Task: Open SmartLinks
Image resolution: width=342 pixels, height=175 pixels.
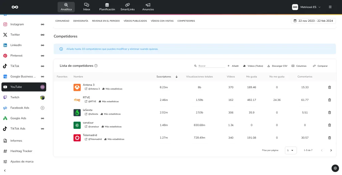Action: pyautogui.click(x=128, y=7)
